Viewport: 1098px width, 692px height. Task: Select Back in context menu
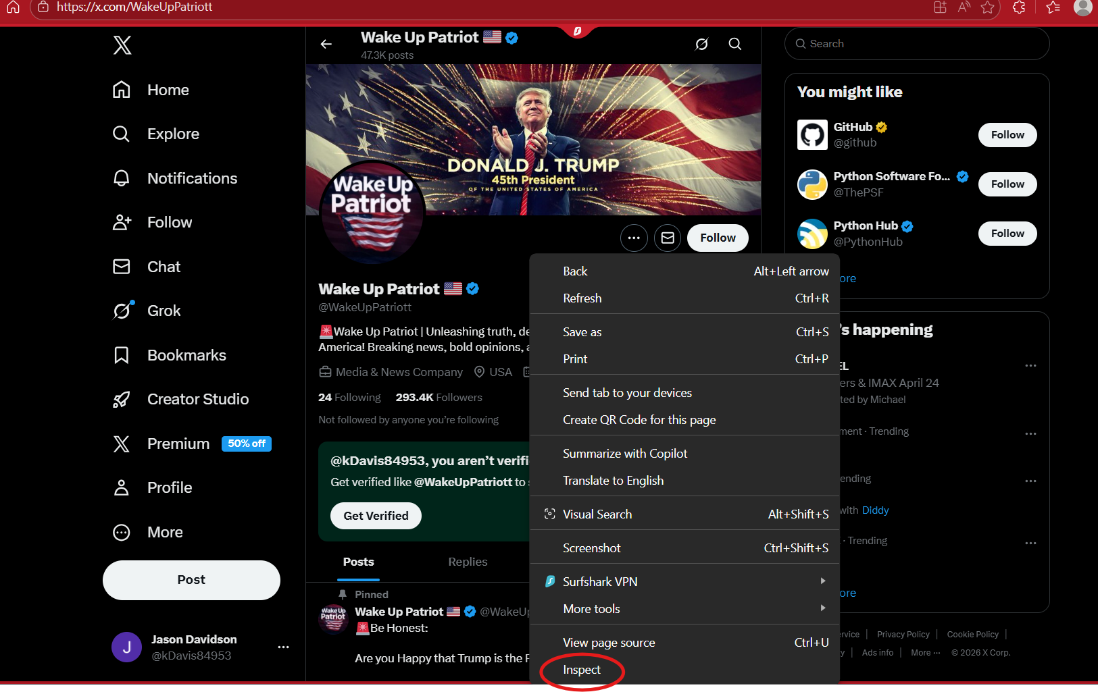click(x=684, y=271)
